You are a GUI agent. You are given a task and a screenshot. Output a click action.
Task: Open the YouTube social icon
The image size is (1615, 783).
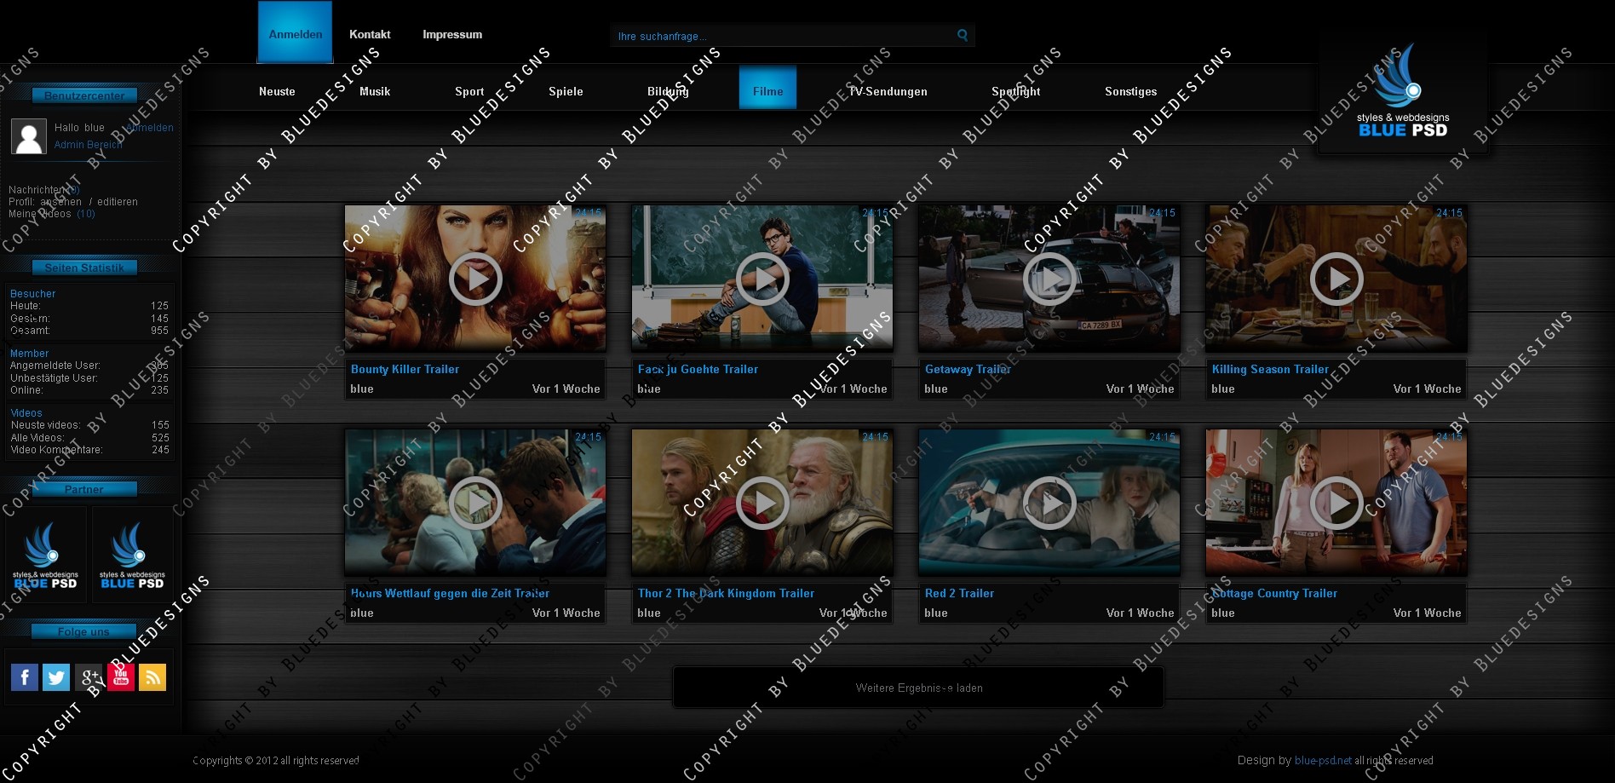121,677
